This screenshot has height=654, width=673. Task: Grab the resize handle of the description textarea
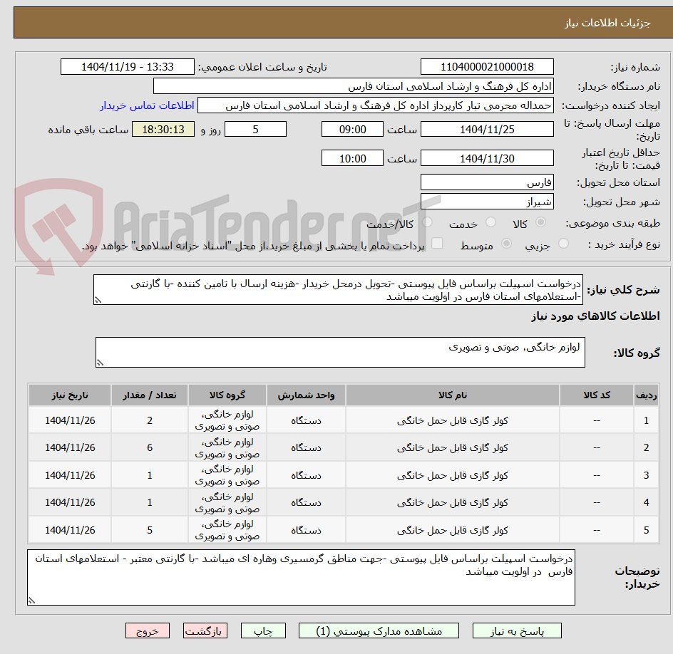98,300
